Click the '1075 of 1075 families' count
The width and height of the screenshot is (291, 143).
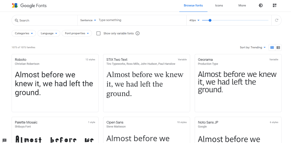[23, 47]
